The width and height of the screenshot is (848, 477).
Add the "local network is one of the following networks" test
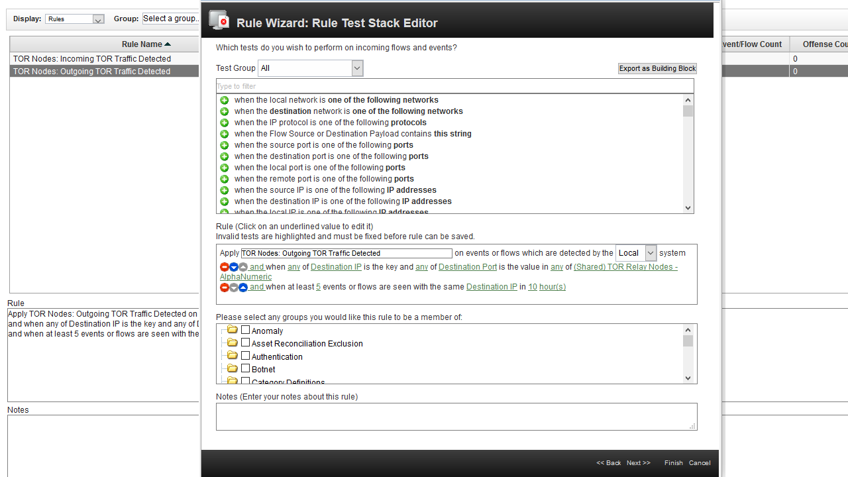pyautogui.click(x=225, y=100)
